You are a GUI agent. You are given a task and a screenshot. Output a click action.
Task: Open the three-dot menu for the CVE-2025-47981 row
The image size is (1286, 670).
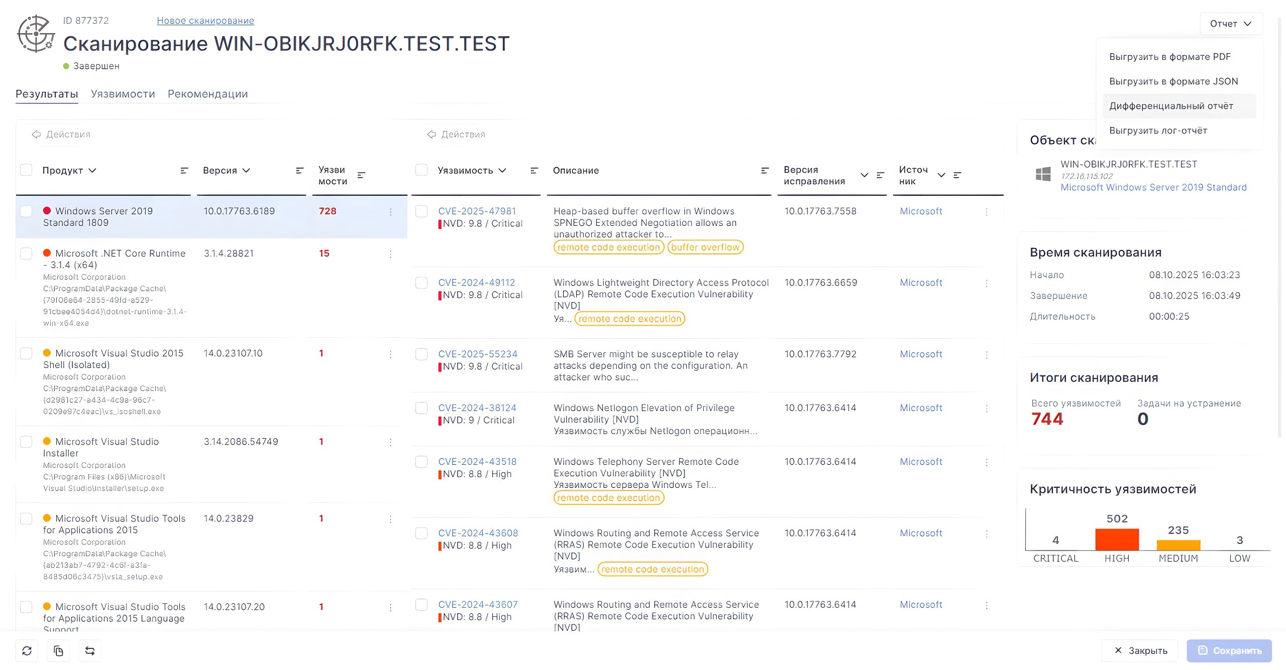[987, 212]
